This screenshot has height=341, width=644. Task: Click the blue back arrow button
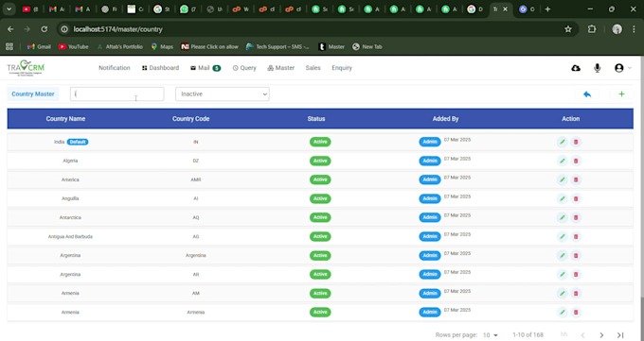[x=587, y=94]
